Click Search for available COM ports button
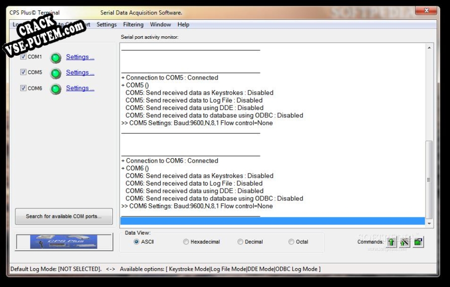This screenshot has height=287, width=450. 64,216
